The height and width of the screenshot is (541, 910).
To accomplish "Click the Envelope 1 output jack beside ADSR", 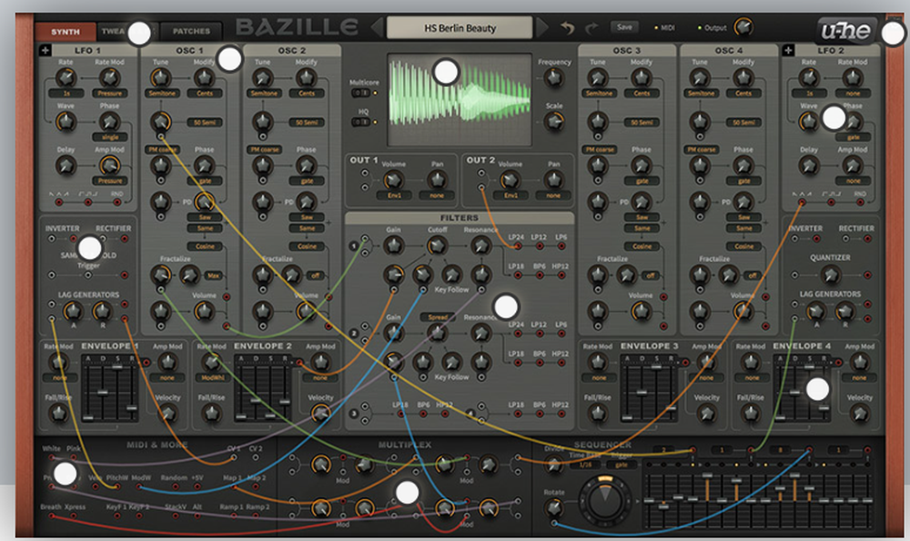I will coord(147,363).
